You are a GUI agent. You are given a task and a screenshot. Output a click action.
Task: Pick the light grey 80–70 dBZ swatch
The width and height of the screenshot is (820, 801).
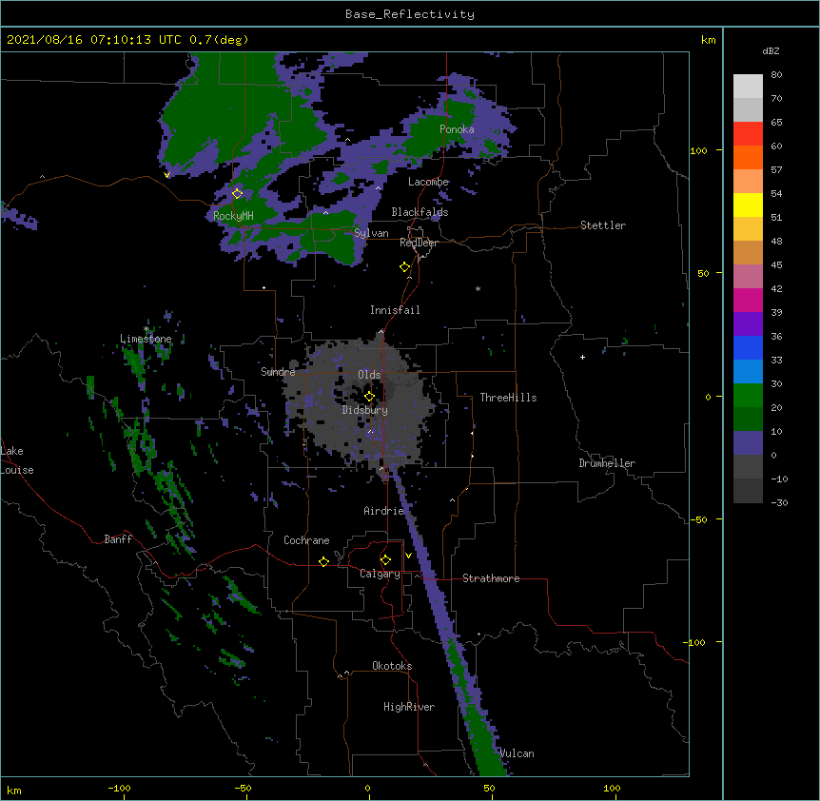click(748, 87)
